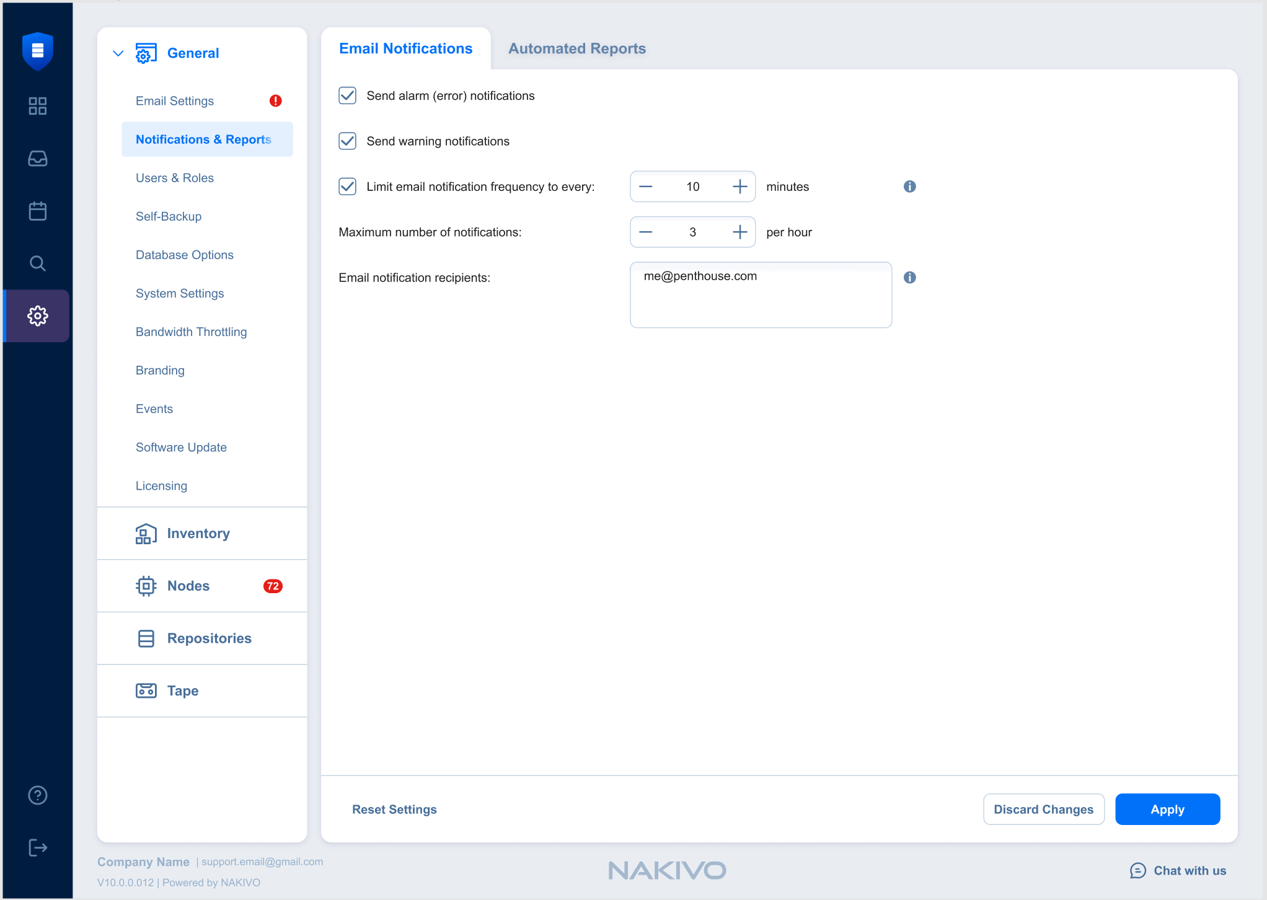Click the logout icon at sidebar bottom

coord(37,847)
